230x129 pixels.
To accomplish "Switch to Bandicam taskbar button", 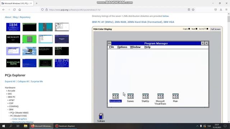I will 65,126.
